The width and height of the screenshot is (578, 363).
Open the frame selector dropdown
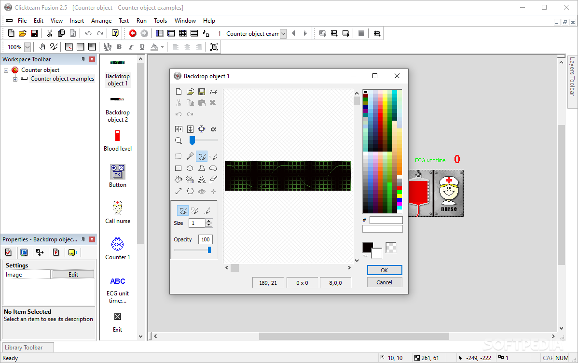[283, 34]
